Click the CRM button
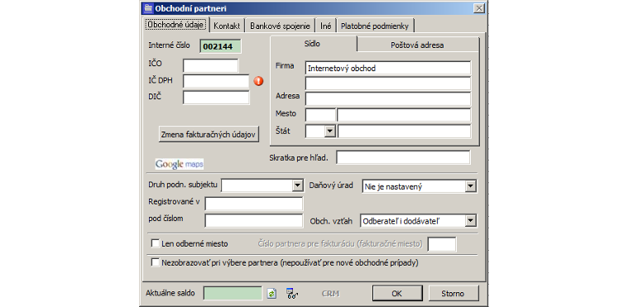The width and height of the screenshot is (629, 307). point(330,294)
